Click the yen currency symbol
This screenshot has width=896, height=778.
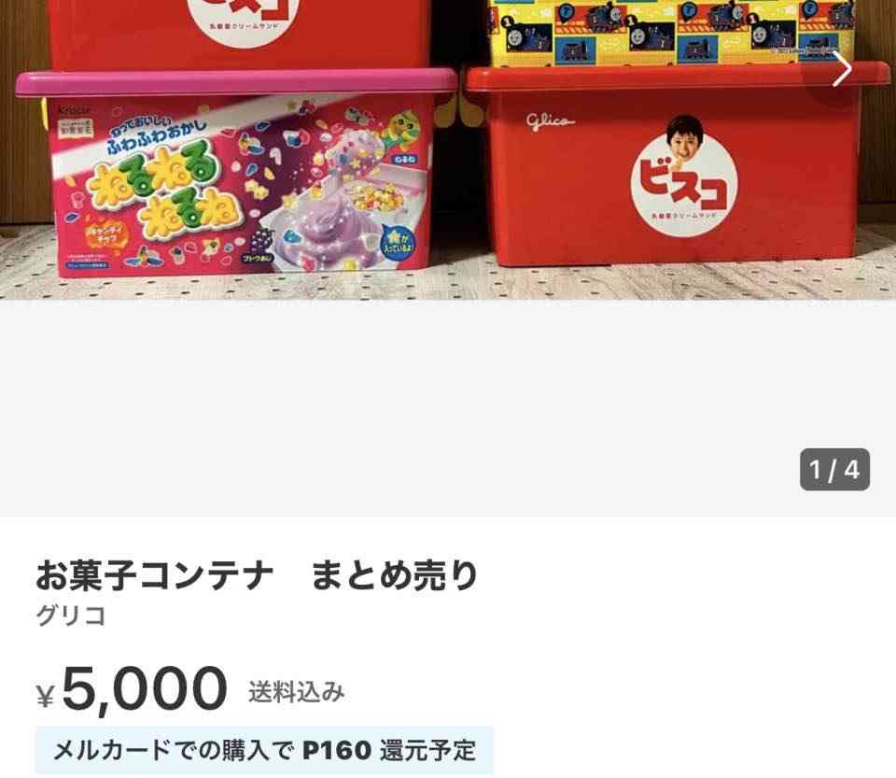tap(45, 697)
